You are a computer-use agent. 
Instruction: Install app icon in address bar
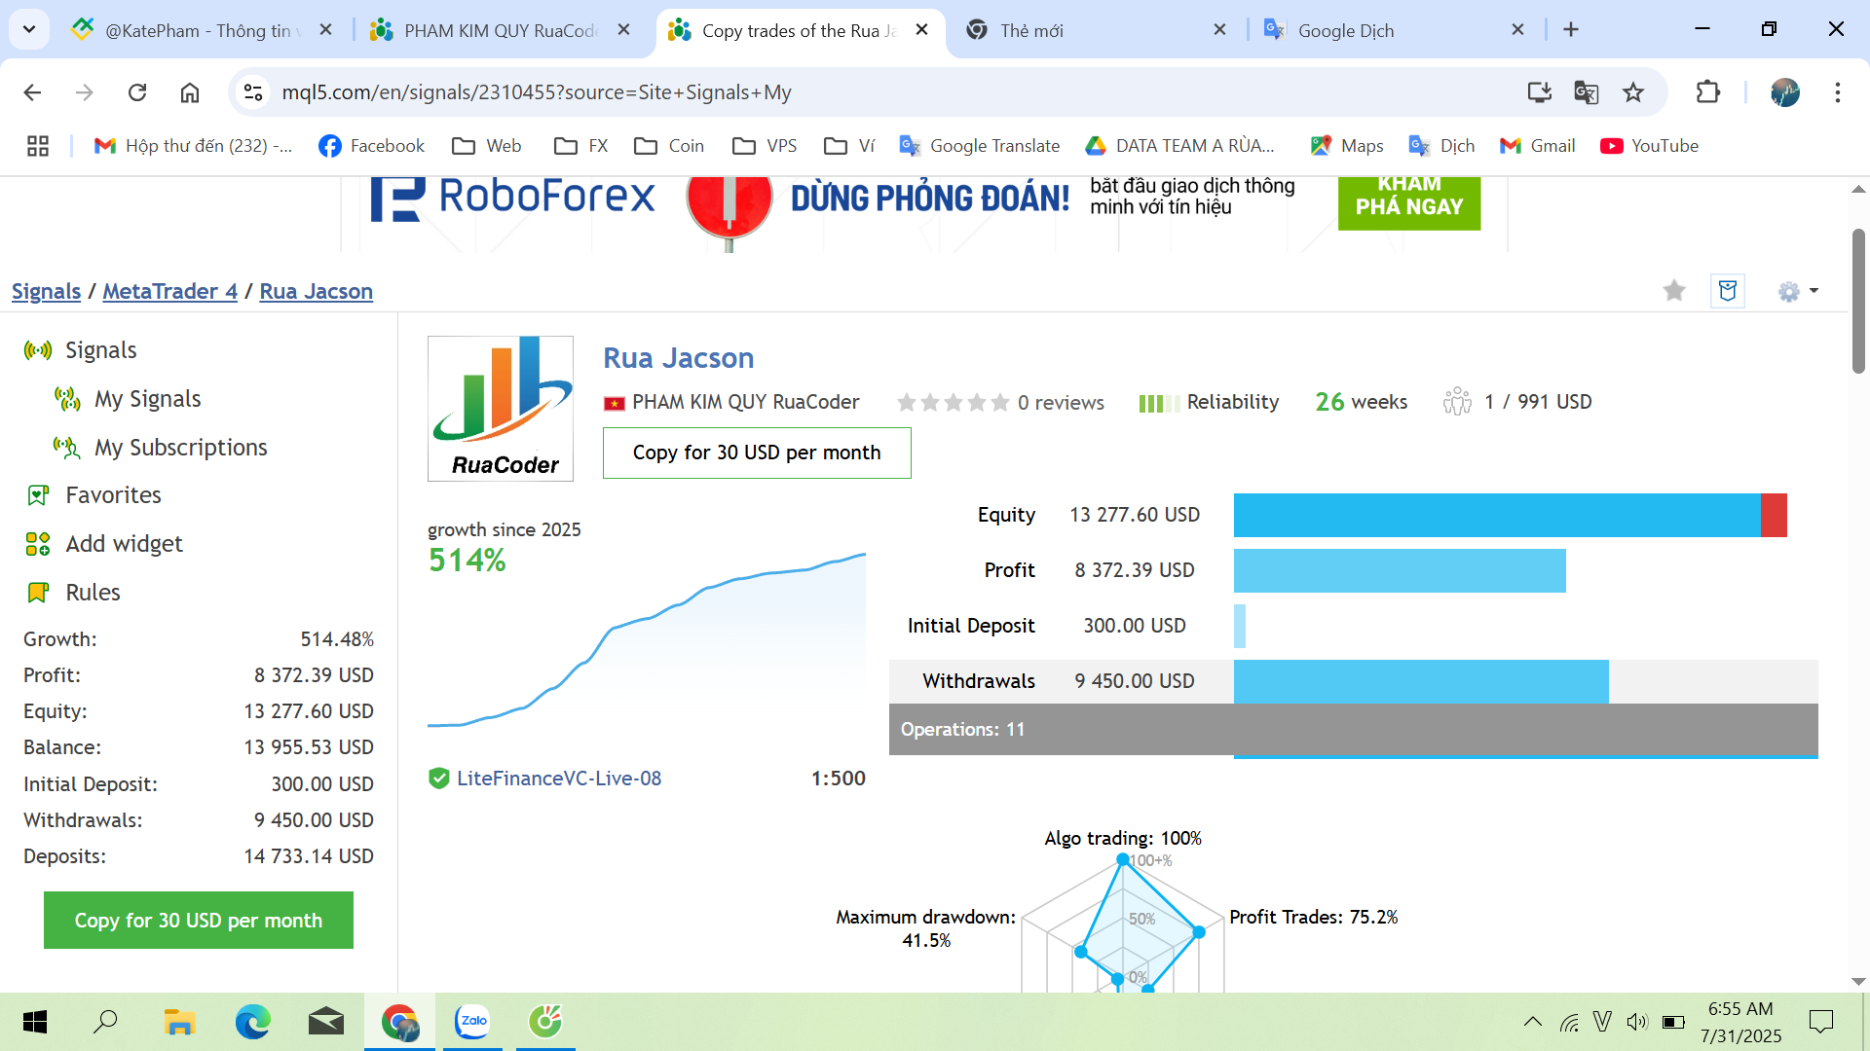coord(1539,92)
